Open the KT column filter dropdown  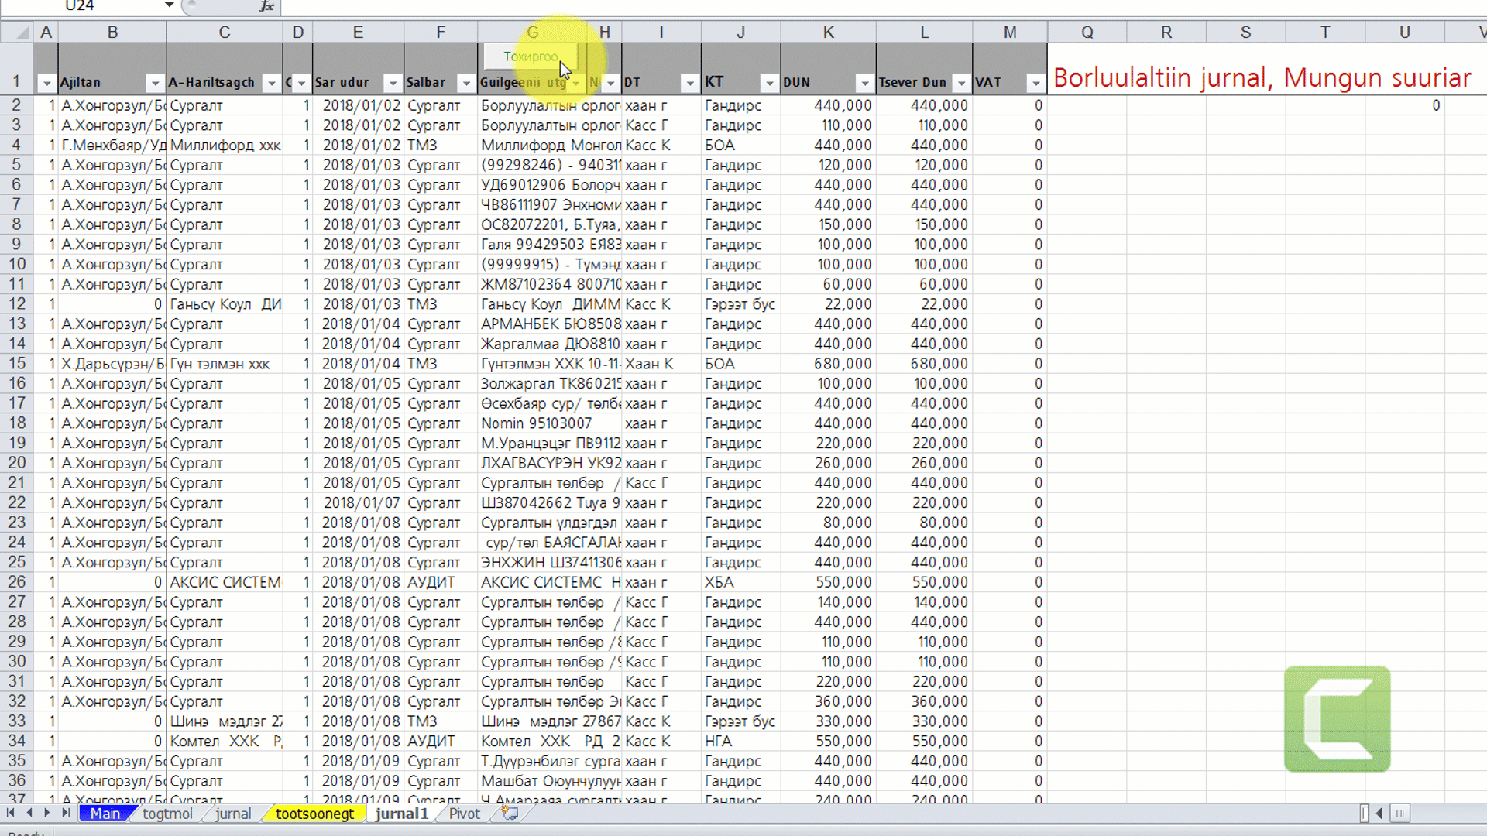[x=769, y=83]
